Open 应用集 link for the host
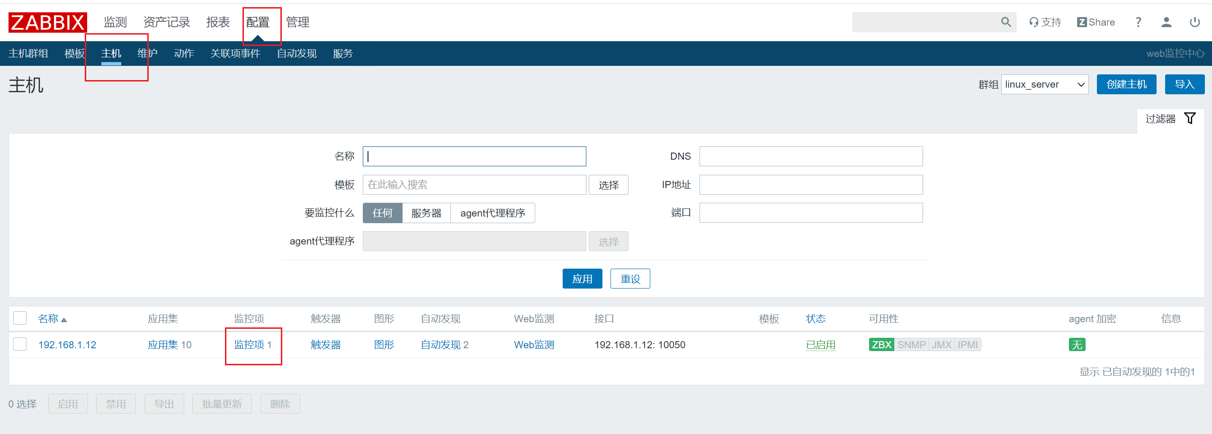 click(163, 345)
